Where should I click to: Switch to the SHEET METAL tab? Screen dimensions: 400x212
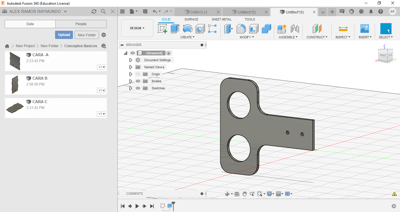(x=221, y=19)
